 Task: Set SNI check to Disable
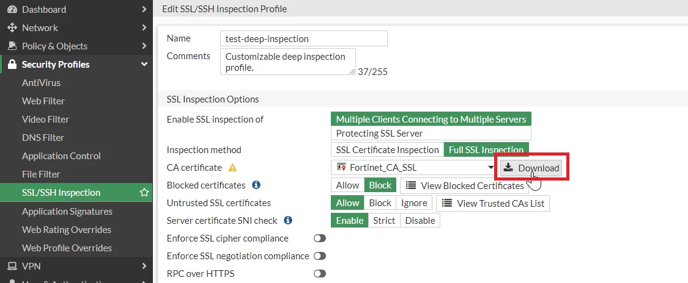point(420,220)
